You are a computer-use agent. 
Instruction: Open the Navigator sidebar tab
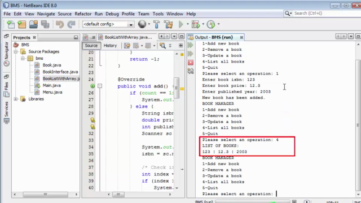[6, 54]
